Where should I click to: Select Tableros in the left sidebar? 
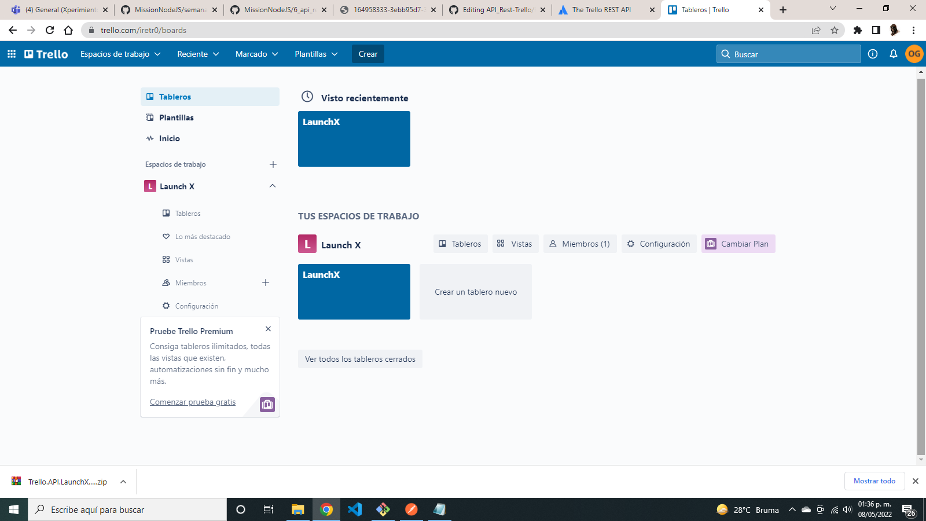click(210, 97)
